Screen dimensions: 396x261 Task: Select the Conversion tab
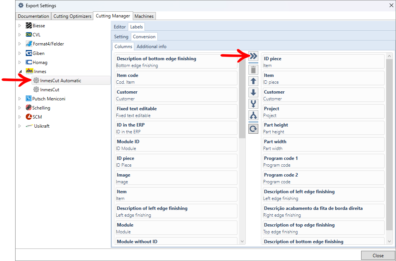click(144, 37)
